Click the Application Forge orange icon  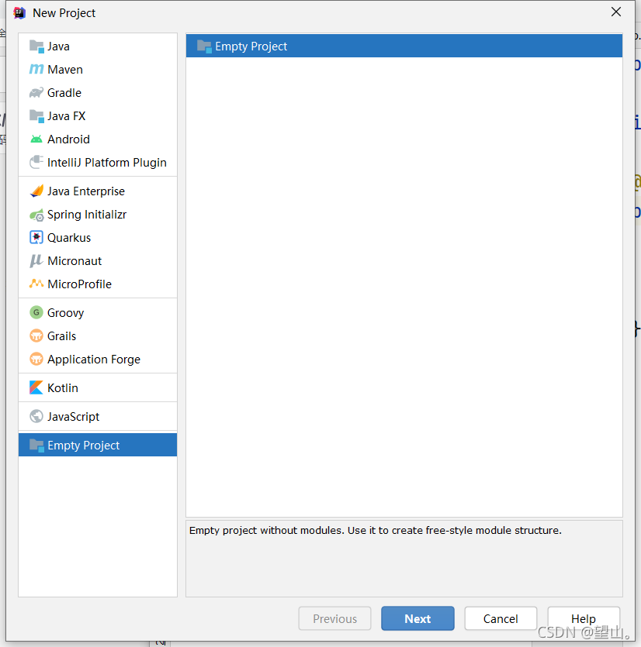tap(36, 359)
